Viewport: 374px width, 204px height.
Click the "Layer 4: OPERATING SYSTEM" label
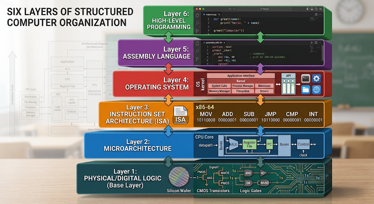pyautogui.click(x=157, y=84)
